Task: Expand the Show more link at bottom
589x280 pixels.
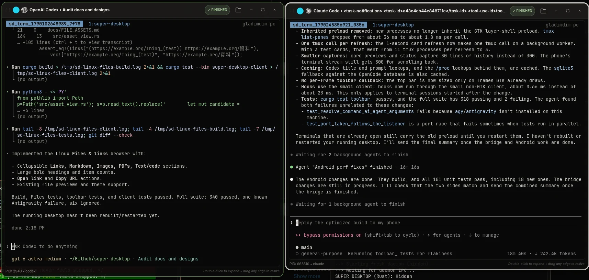Action: click(x=307, y=276)
